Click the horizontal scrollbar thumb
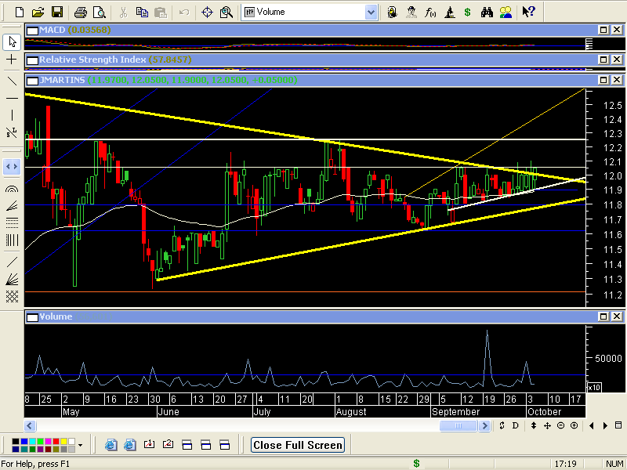 click(458, 425)
